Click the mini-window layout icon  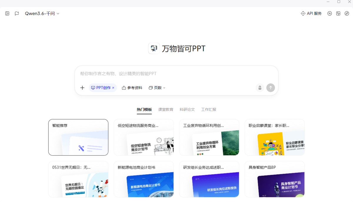(x=338, y=14)
